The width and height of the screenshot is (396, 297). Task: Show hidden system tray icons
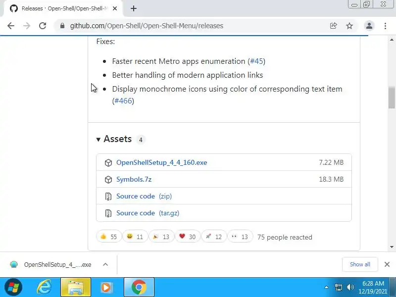pos(326,287)
